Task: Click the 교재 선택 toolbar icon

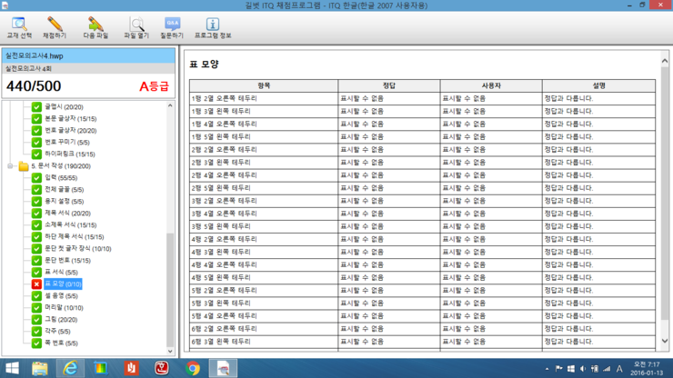Action: pyautogui.click(x=18, y=26)
